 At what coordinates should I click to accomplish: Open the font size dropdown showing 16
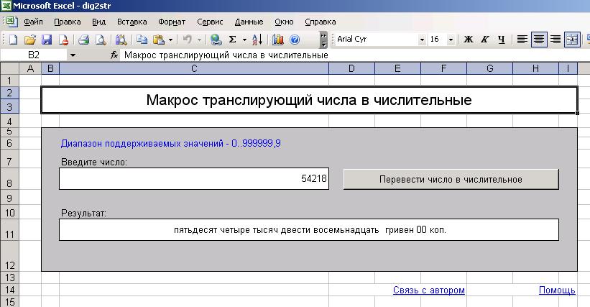[x=451, y=40]
